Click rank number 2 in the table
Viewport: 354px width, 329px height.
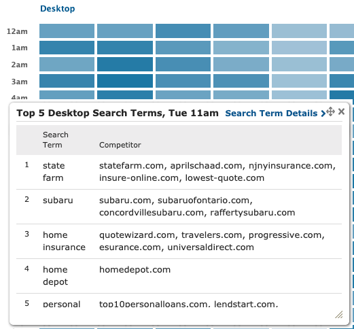(x=26, y=199)
